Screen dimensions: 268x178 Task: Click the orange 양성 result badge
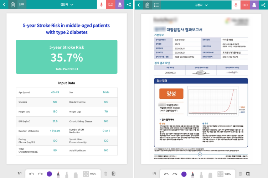(171, 94)
